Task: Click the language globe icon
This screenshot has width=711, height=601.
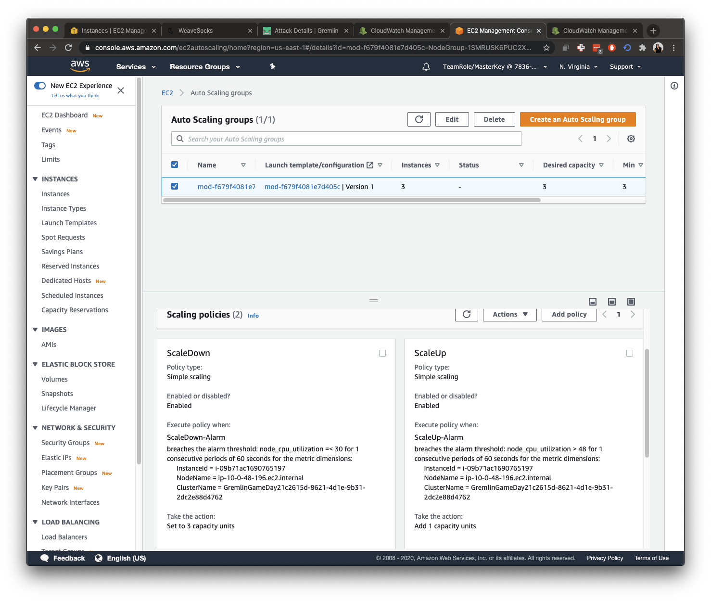Action: pos(99,558)
